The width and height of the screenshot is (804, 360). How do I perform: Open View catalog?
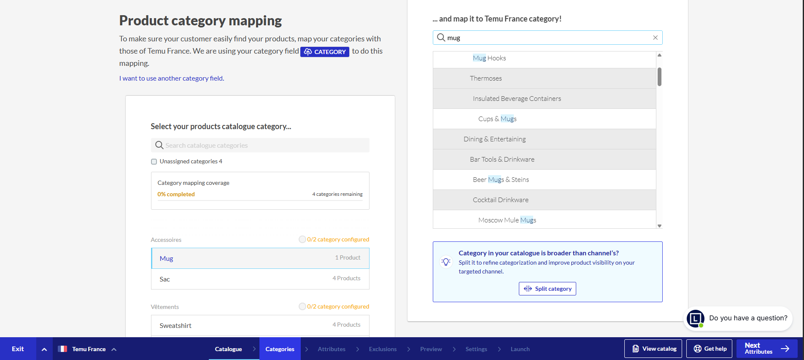click(x=653, y=349)
